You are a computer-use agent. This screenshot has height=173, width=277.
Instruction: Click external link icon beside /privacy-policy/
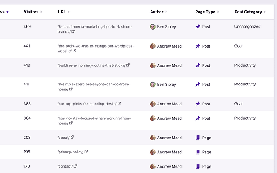[x=86, y=152]
